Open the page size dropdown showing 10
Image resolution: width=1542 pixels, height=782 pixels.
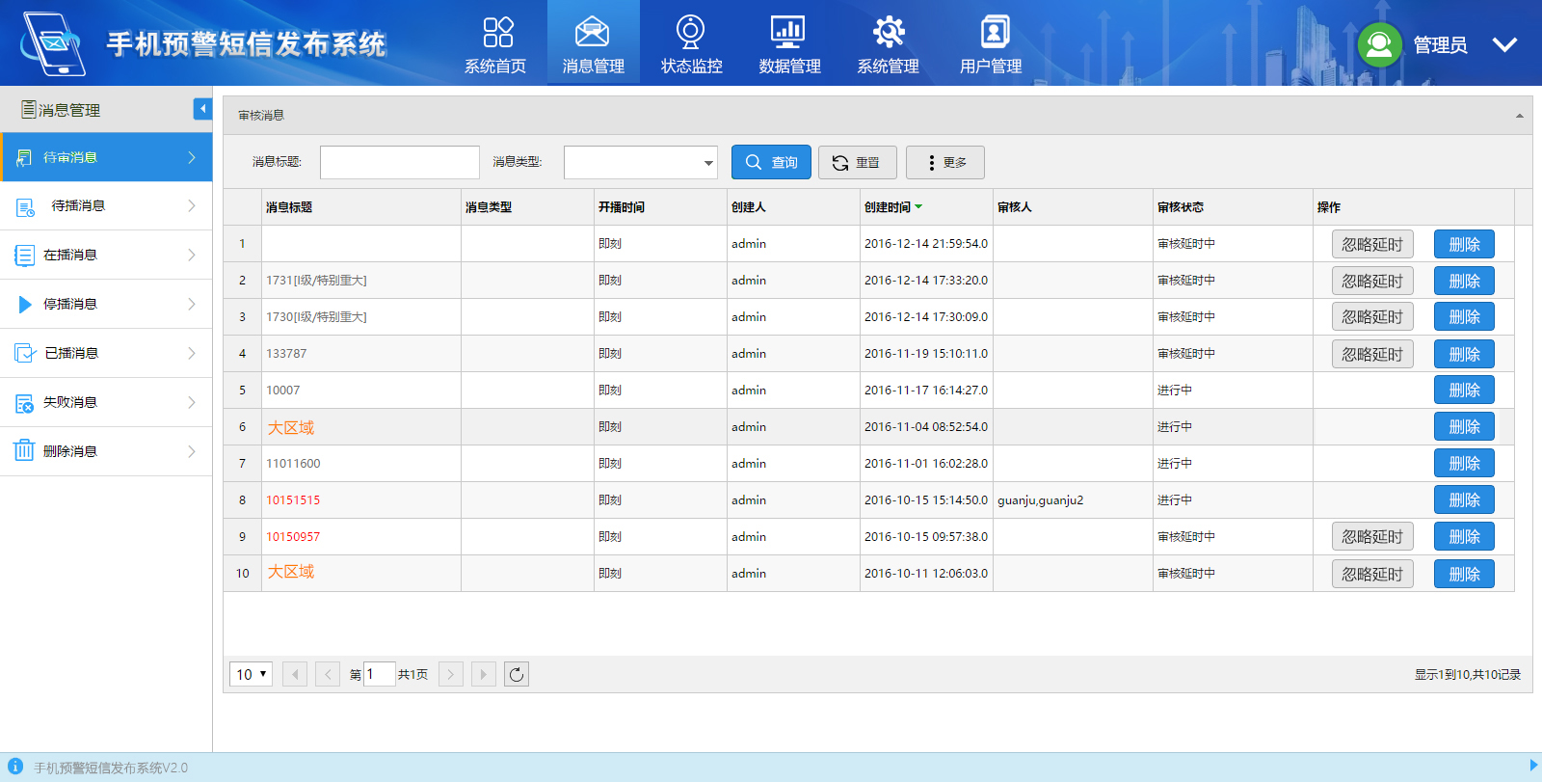251,674
